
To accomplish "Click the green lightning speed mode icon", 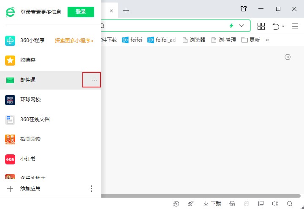I will [x=231, y=26].
